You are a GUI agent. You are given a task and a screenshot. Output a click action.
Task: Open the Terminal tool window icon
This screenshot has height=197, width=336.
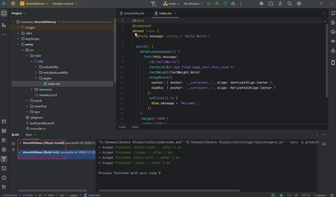(4, 168)
